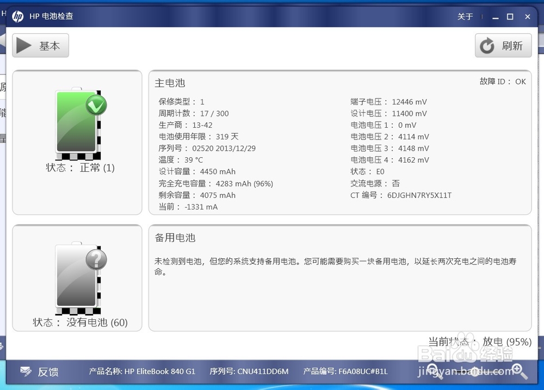
Task: Click 剩余容量： 4075 mAh row
Action: click(197, 195)
